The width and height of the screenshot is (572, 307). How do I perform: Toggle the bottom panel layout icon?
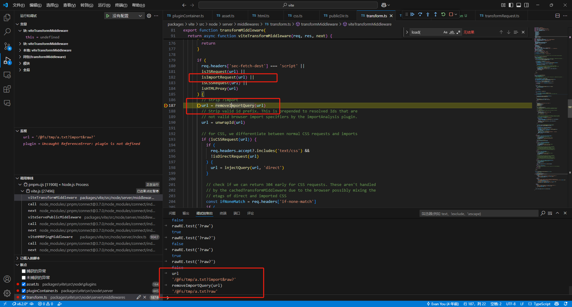[519, 5]
